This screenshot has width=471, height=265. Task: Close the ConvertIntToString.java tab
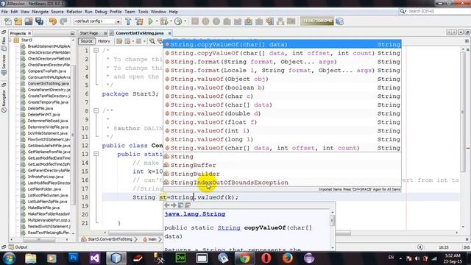click(169, 33)
